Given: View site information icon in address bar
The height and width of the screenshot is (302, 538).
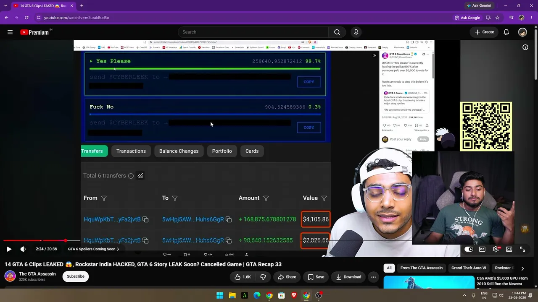Looking at the screenshot, I should pos(38,18).
